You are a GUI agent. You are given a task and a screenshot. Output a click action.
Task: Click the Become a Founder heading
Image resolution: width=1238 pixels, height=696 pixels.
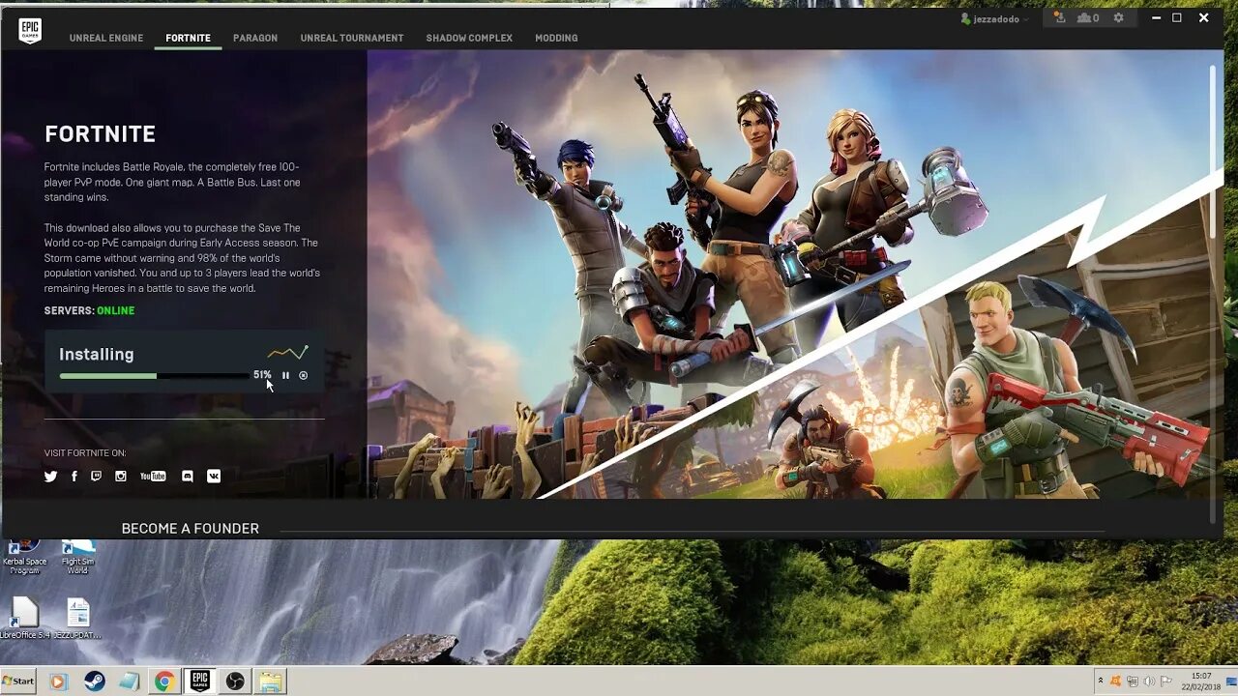(191, 528)
